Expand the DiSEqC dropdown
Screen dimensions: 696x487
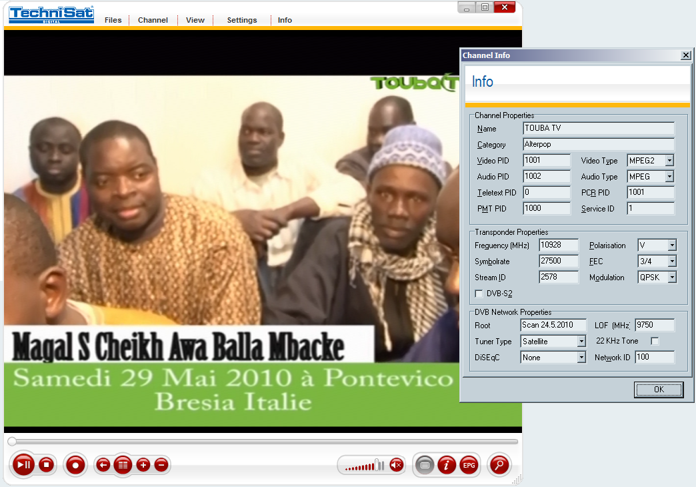(x=581, y=358)
